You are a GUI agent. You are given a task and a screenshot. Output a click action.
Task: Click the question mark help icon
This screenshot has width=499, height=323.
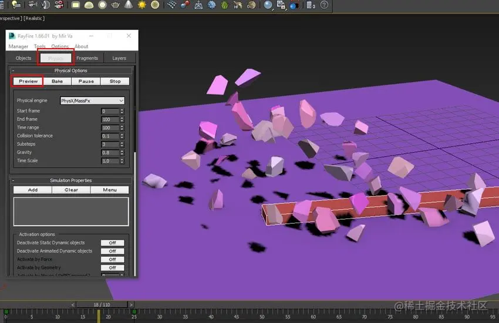click(x=324, y=5)
